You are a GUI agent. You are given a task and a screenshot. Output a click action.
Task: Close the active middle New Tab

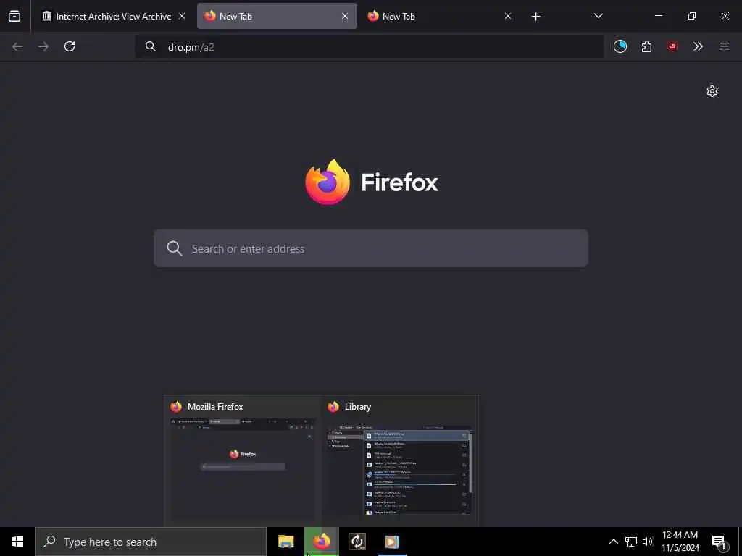(x=345, y=16)
